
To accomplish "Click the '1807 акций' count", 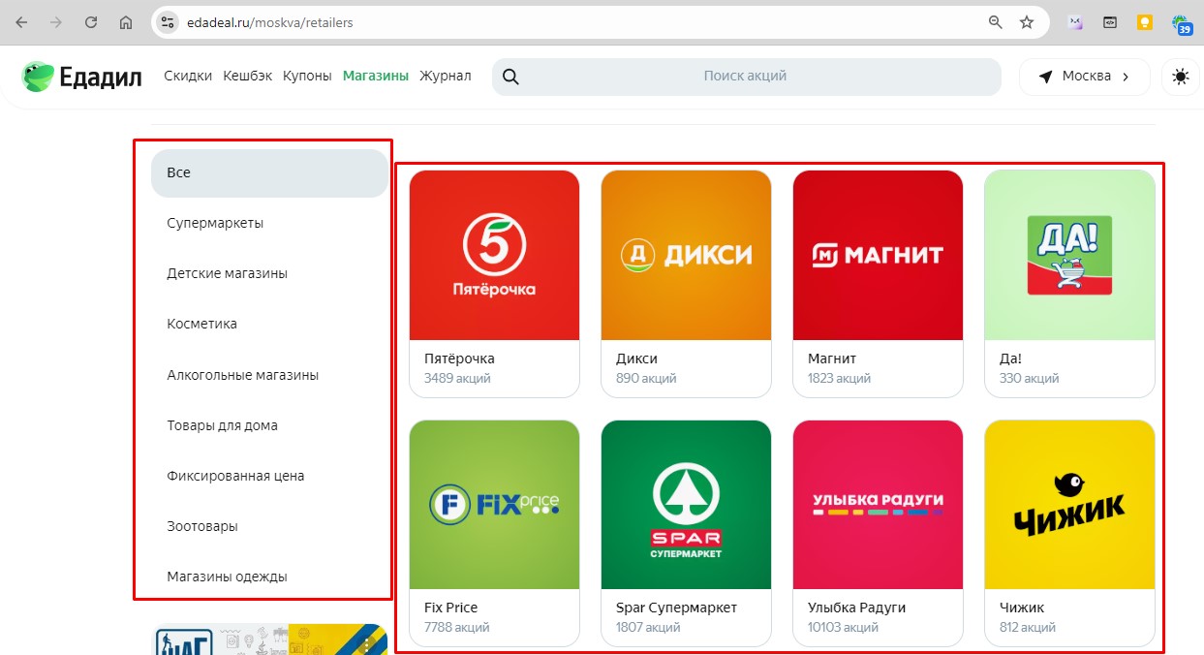I will [x=648, y=627].
